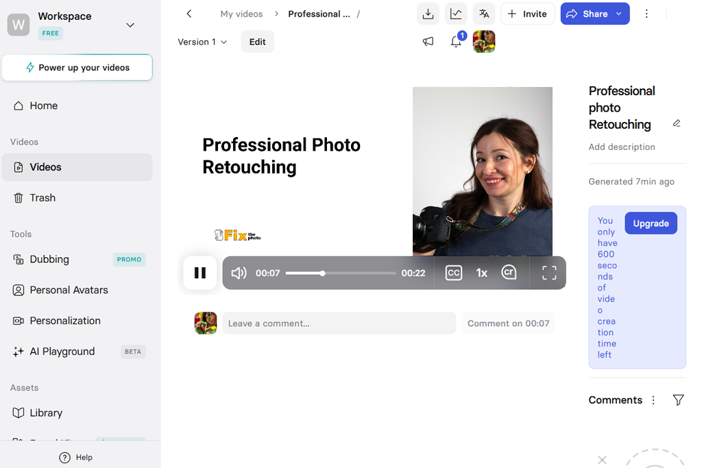702x468 pixels.
Task: Open the notifications bell
Action: (456, 42)
